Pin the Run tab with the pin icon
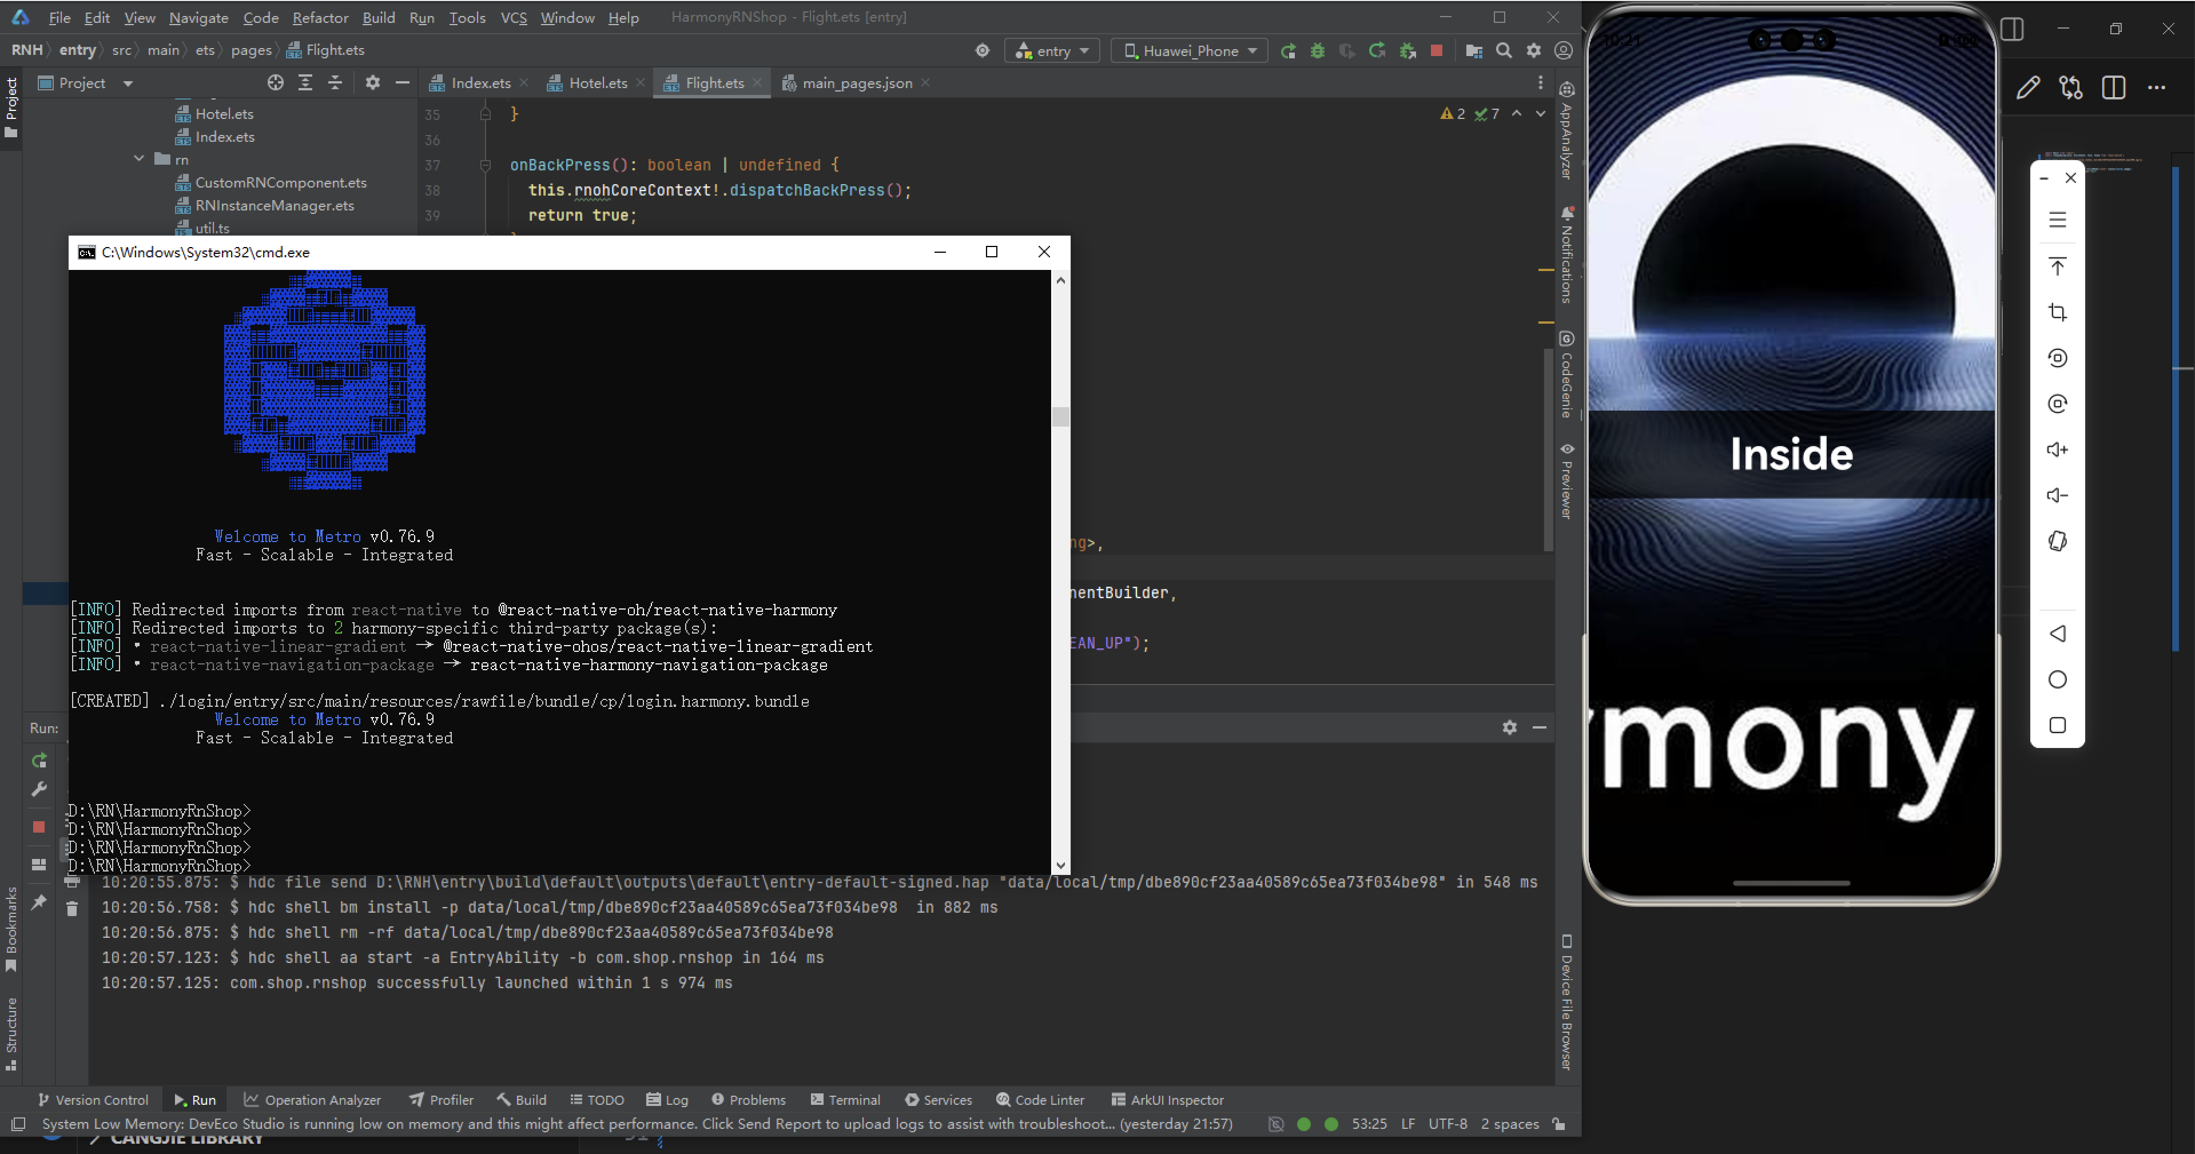 click(39, 902)
